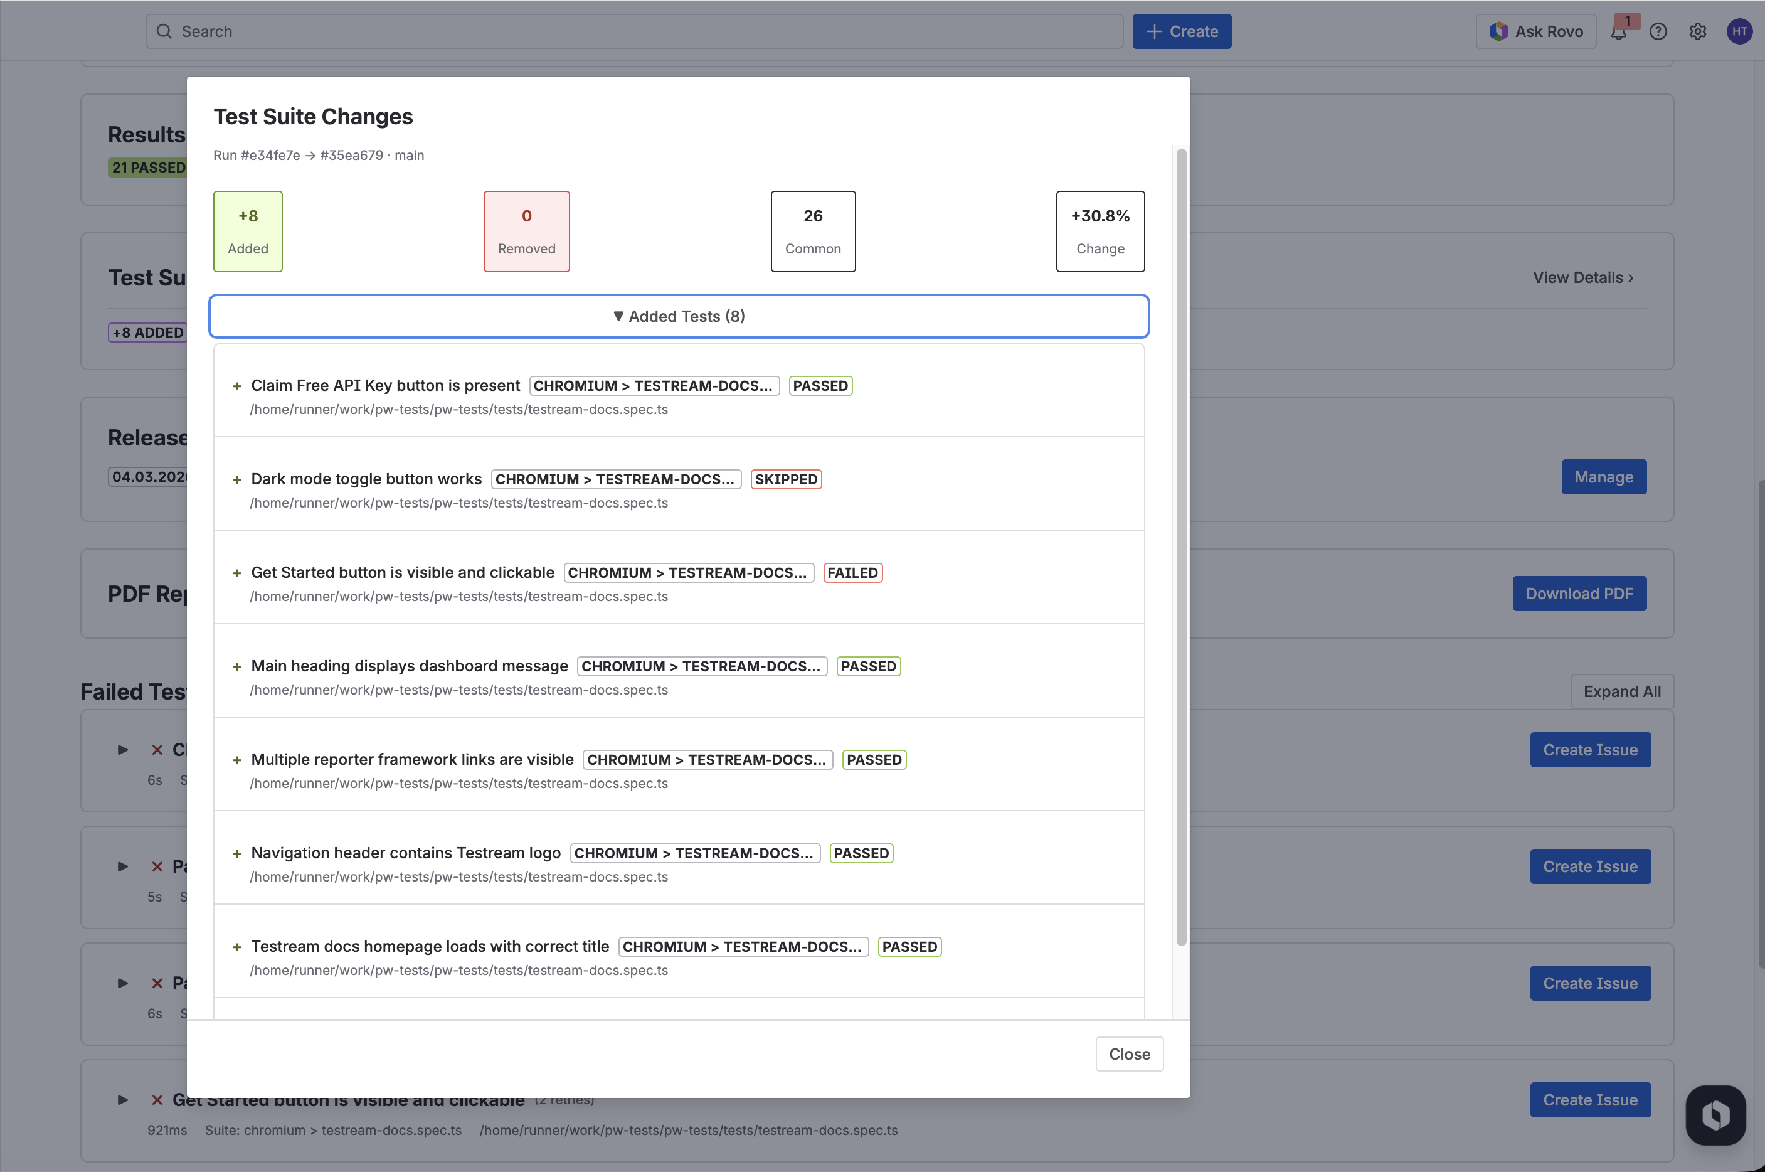Close the Test Suite Changes dialog
This screenshot has height=1172, width=1765.
coord(1129,1054)
